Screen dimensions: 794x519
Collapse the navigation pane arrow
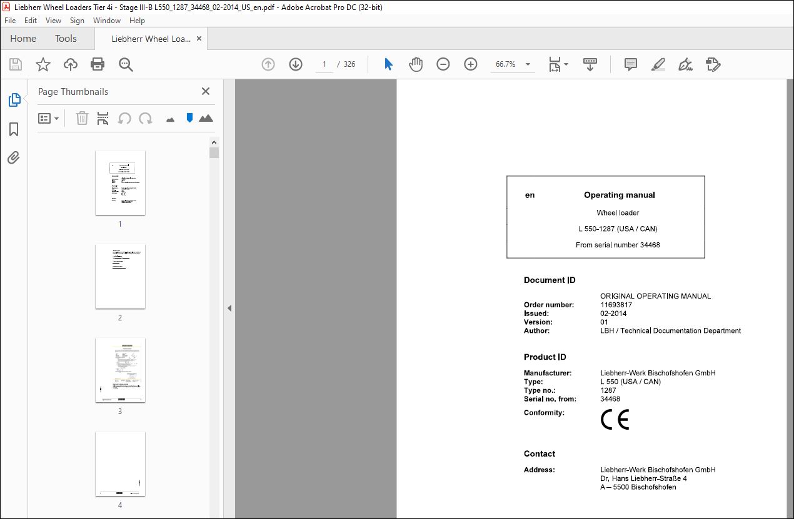pyautogui.click(x=229, y=308)
